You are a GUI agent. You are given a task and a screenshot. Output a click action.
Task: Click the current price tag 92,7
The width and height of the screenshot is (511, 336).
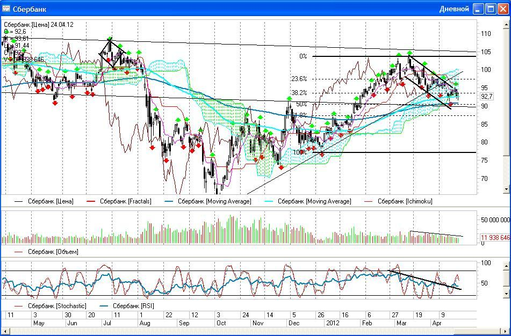pos(487,97)
